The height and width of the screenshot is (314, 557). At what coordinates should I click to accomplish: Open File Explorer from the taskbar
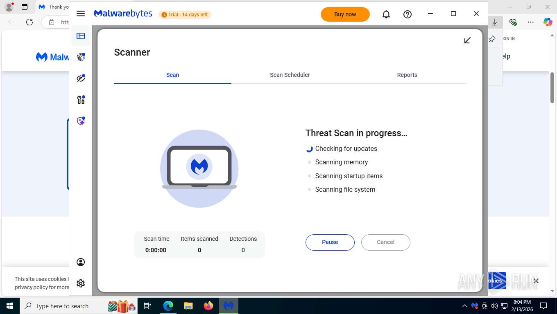point(188,306)
